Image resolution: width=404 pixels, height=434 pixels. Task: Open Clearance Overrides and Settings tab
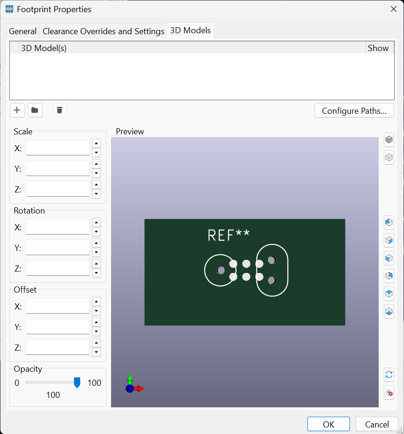point(103,31)
